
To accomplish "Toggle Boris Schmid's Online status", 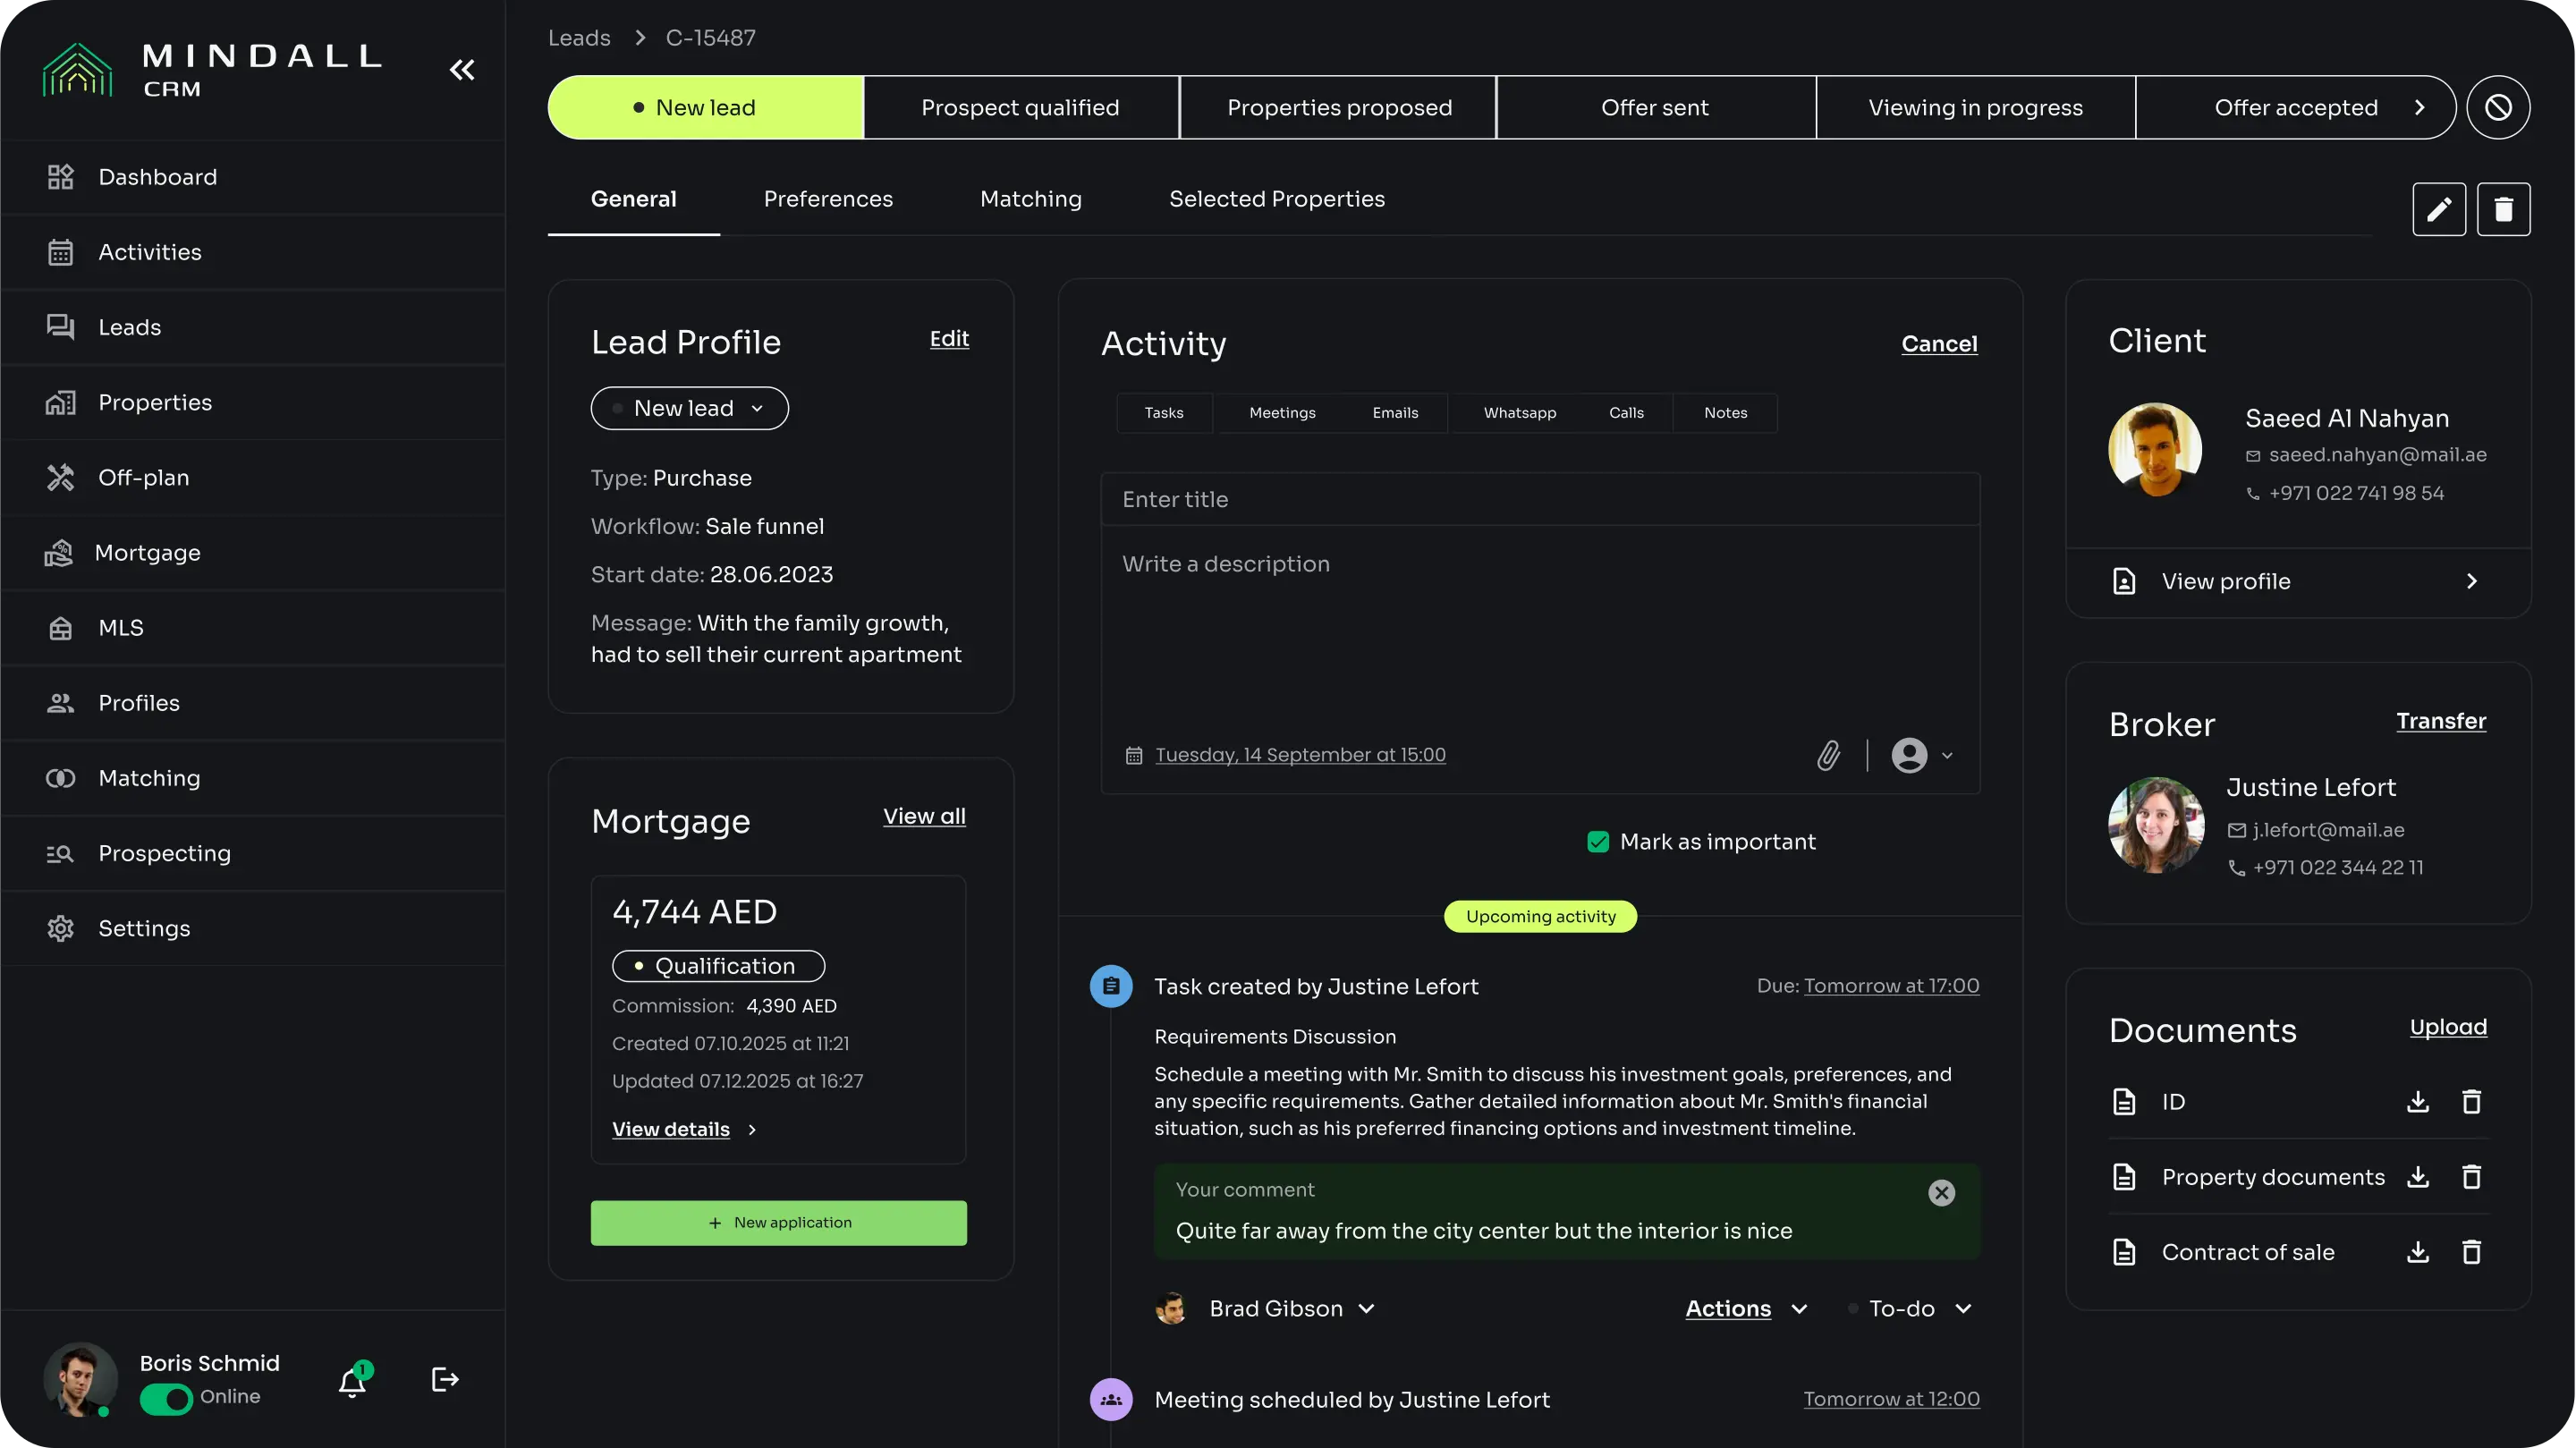I will (165, 1400).
